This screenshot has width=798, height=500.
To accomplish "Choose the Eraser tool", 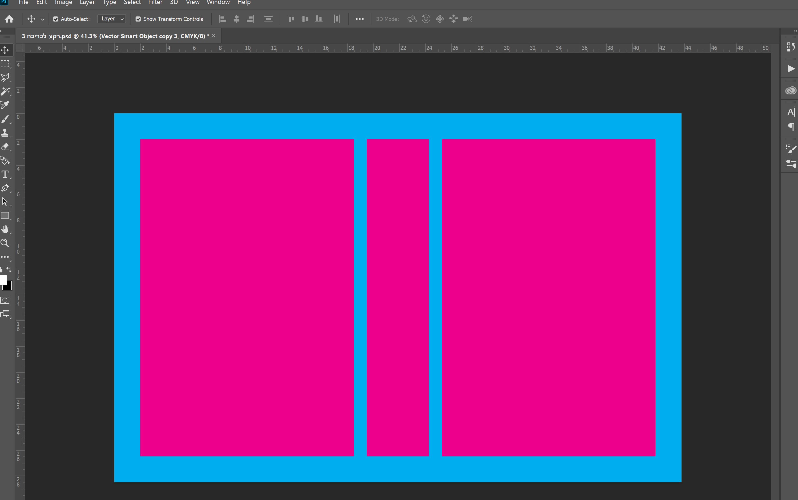I will click(x=5, y=147).
